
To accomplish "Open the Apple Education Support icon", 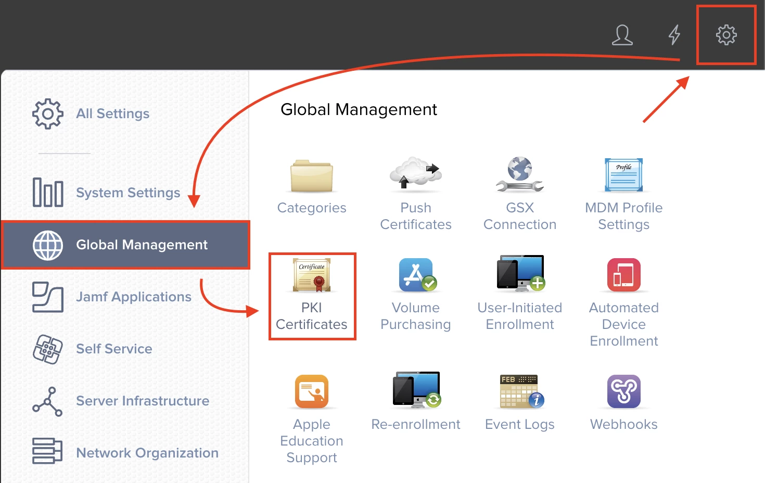I will (312, 391).
